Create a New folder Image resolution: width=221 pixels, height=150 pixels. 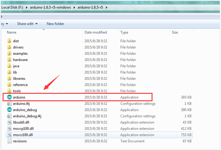(x=55, y=24)
